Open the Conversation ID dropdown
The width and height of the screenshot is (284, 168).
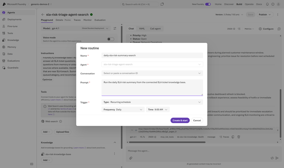coord(152,73)
